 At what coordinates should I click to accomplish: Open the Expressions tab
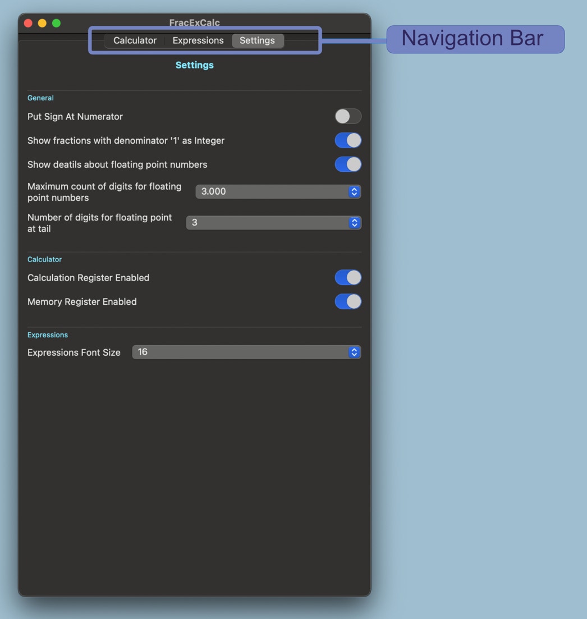coord(198,40)
